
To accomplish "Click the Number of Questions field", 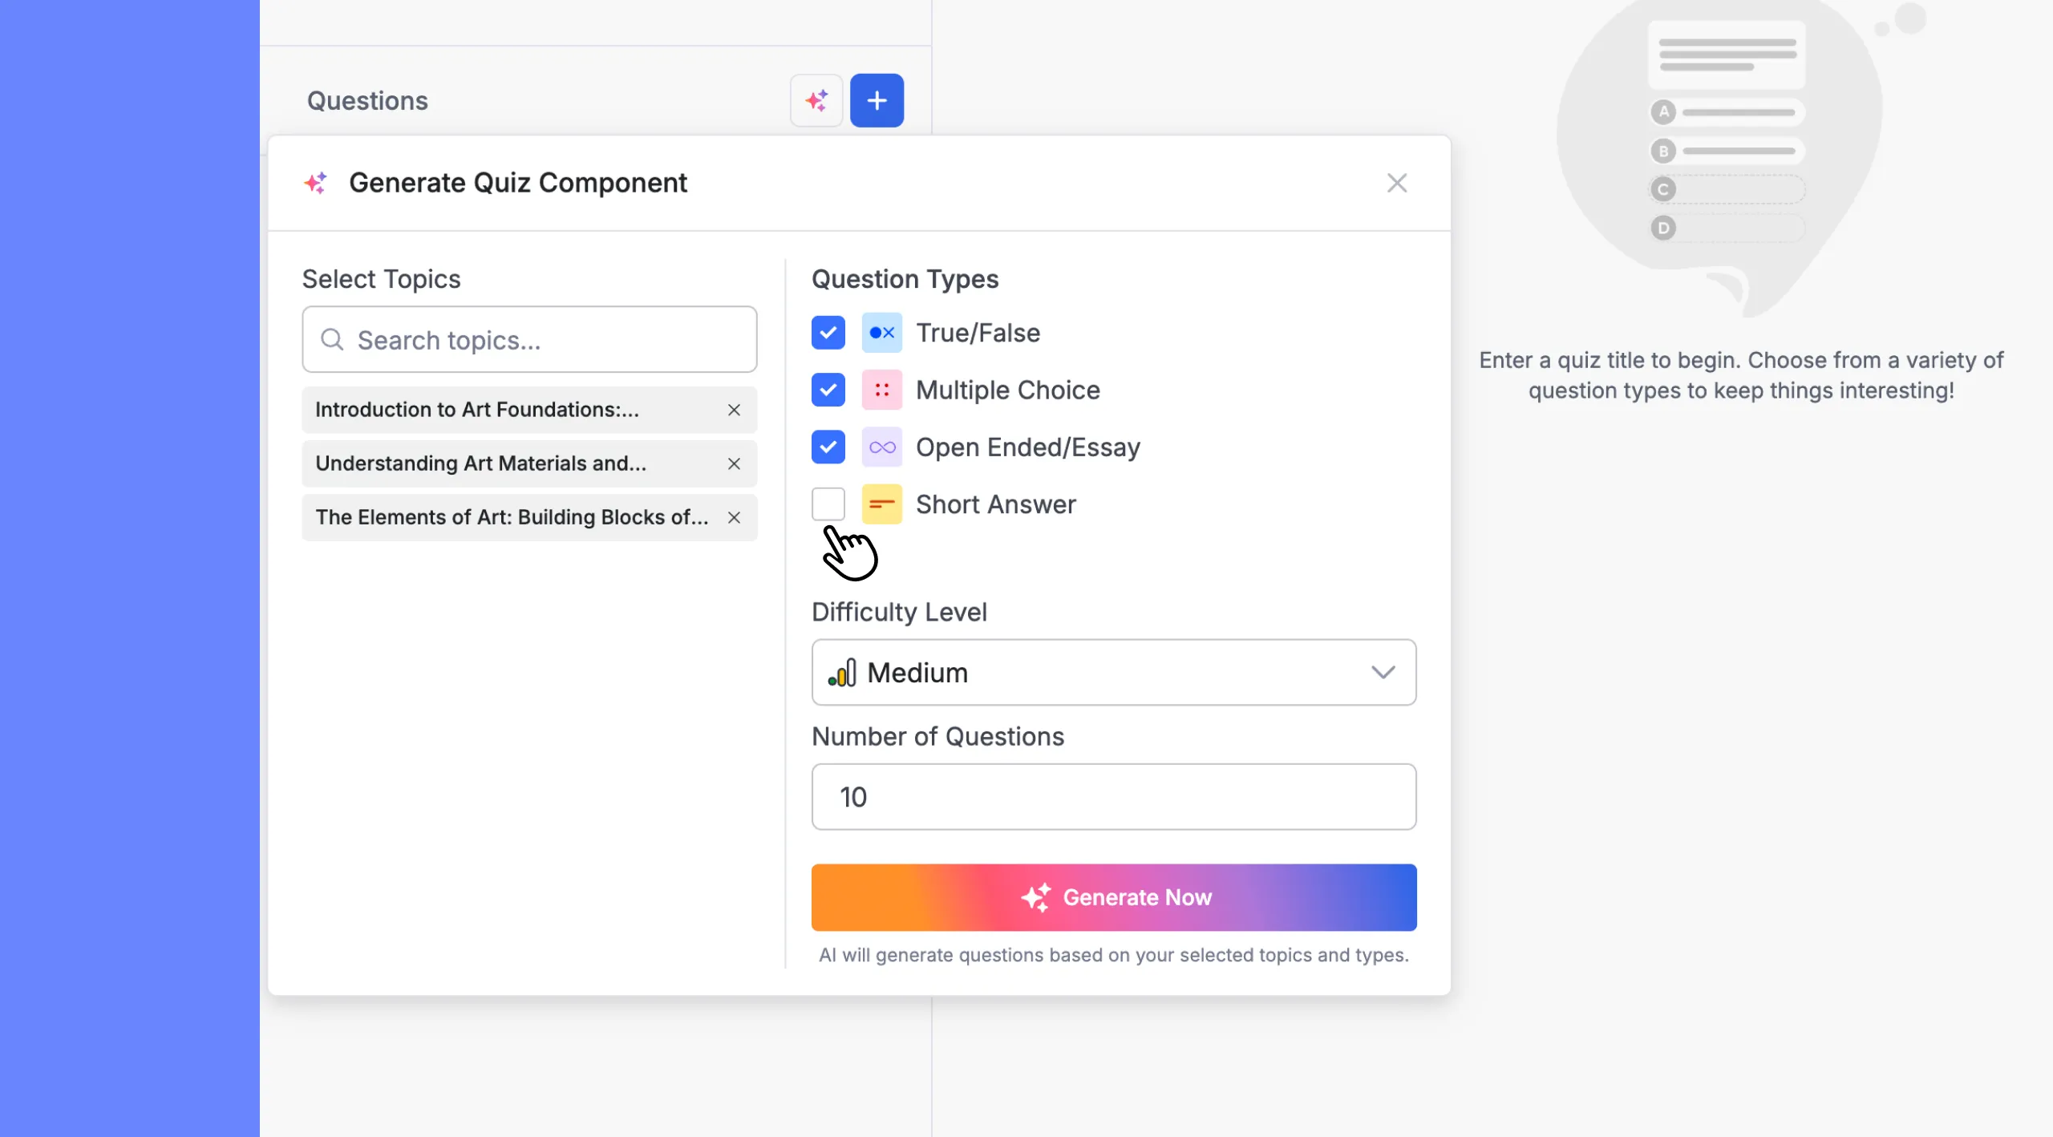I will pyautogui.click(x=1114, y=796).
